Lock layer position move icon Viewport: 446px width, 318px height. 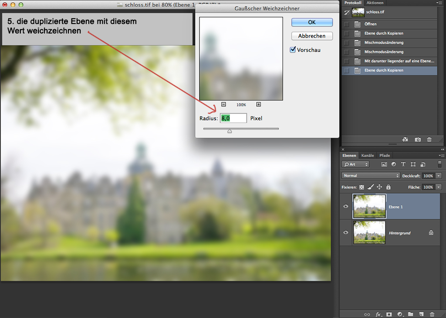379,187
